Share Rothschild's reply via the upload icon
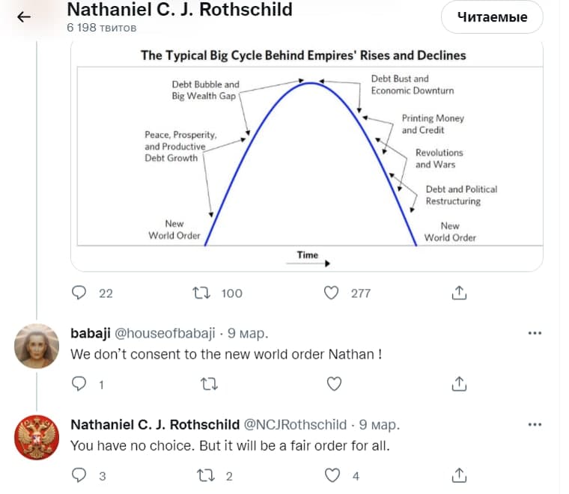 coord(459,475)
